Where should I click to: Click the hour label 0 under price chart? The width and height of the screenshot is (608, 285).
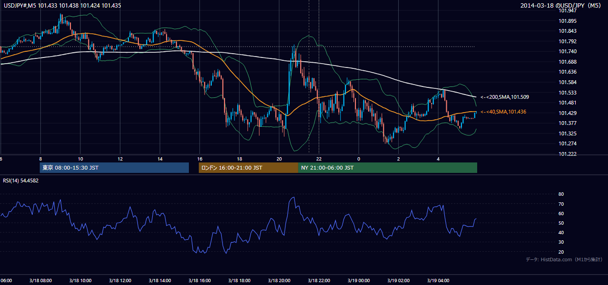coord(359,159)
